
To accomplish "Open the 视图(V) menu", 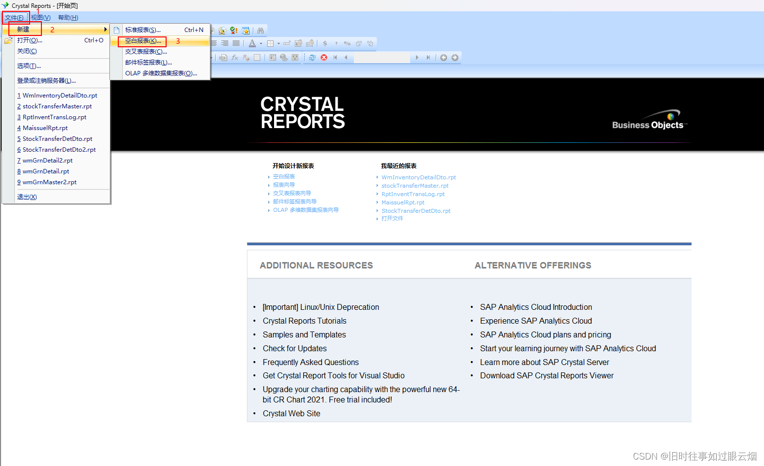I will (39, 17).
